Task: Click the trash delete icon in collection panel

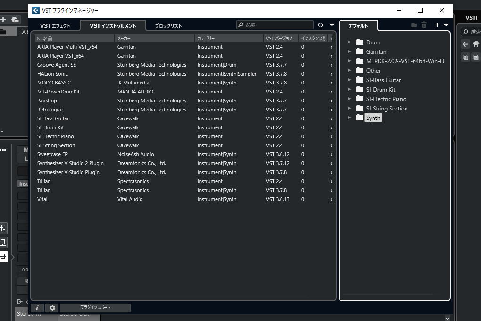Action: click(424, 25)
